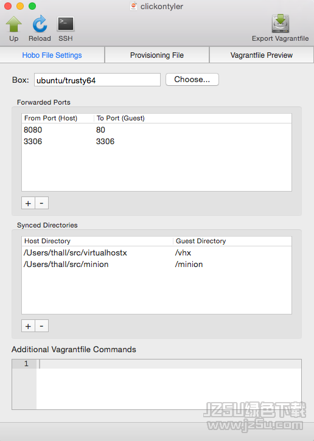
Task: Add a new forwarded port with plus
Action: click(28, 203)
